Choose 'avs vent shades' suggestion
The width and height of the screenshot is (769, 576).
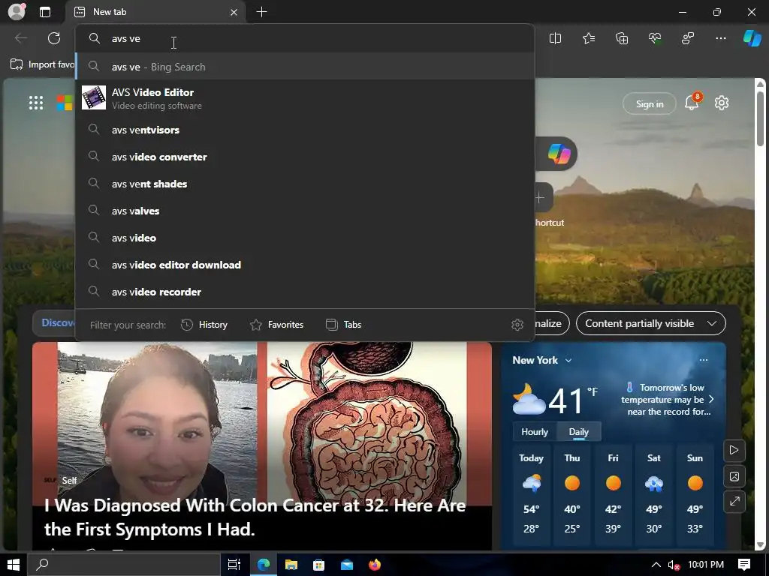(x=305, y=184)
